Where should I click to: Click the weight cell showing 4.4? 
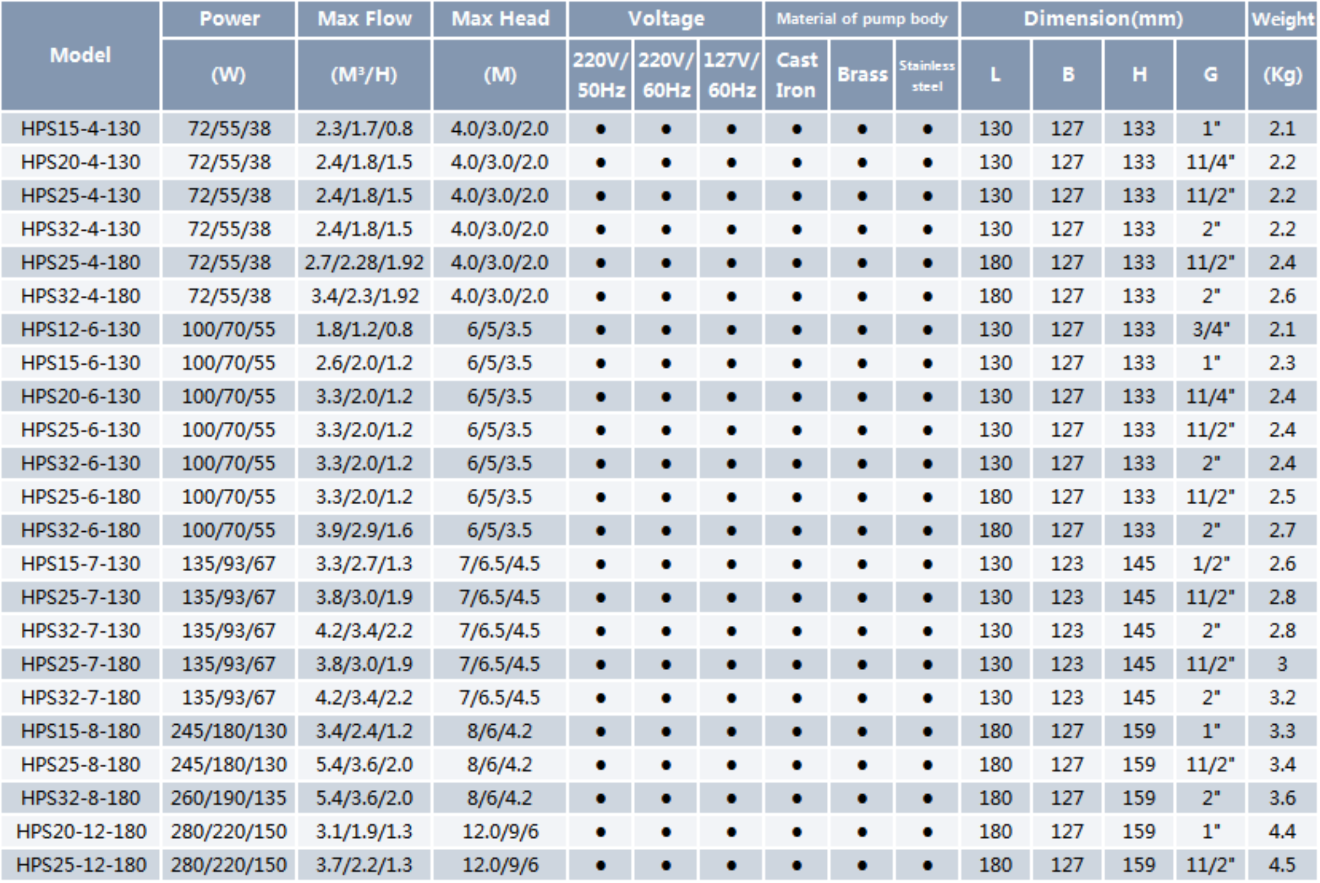coord(1282,831)
